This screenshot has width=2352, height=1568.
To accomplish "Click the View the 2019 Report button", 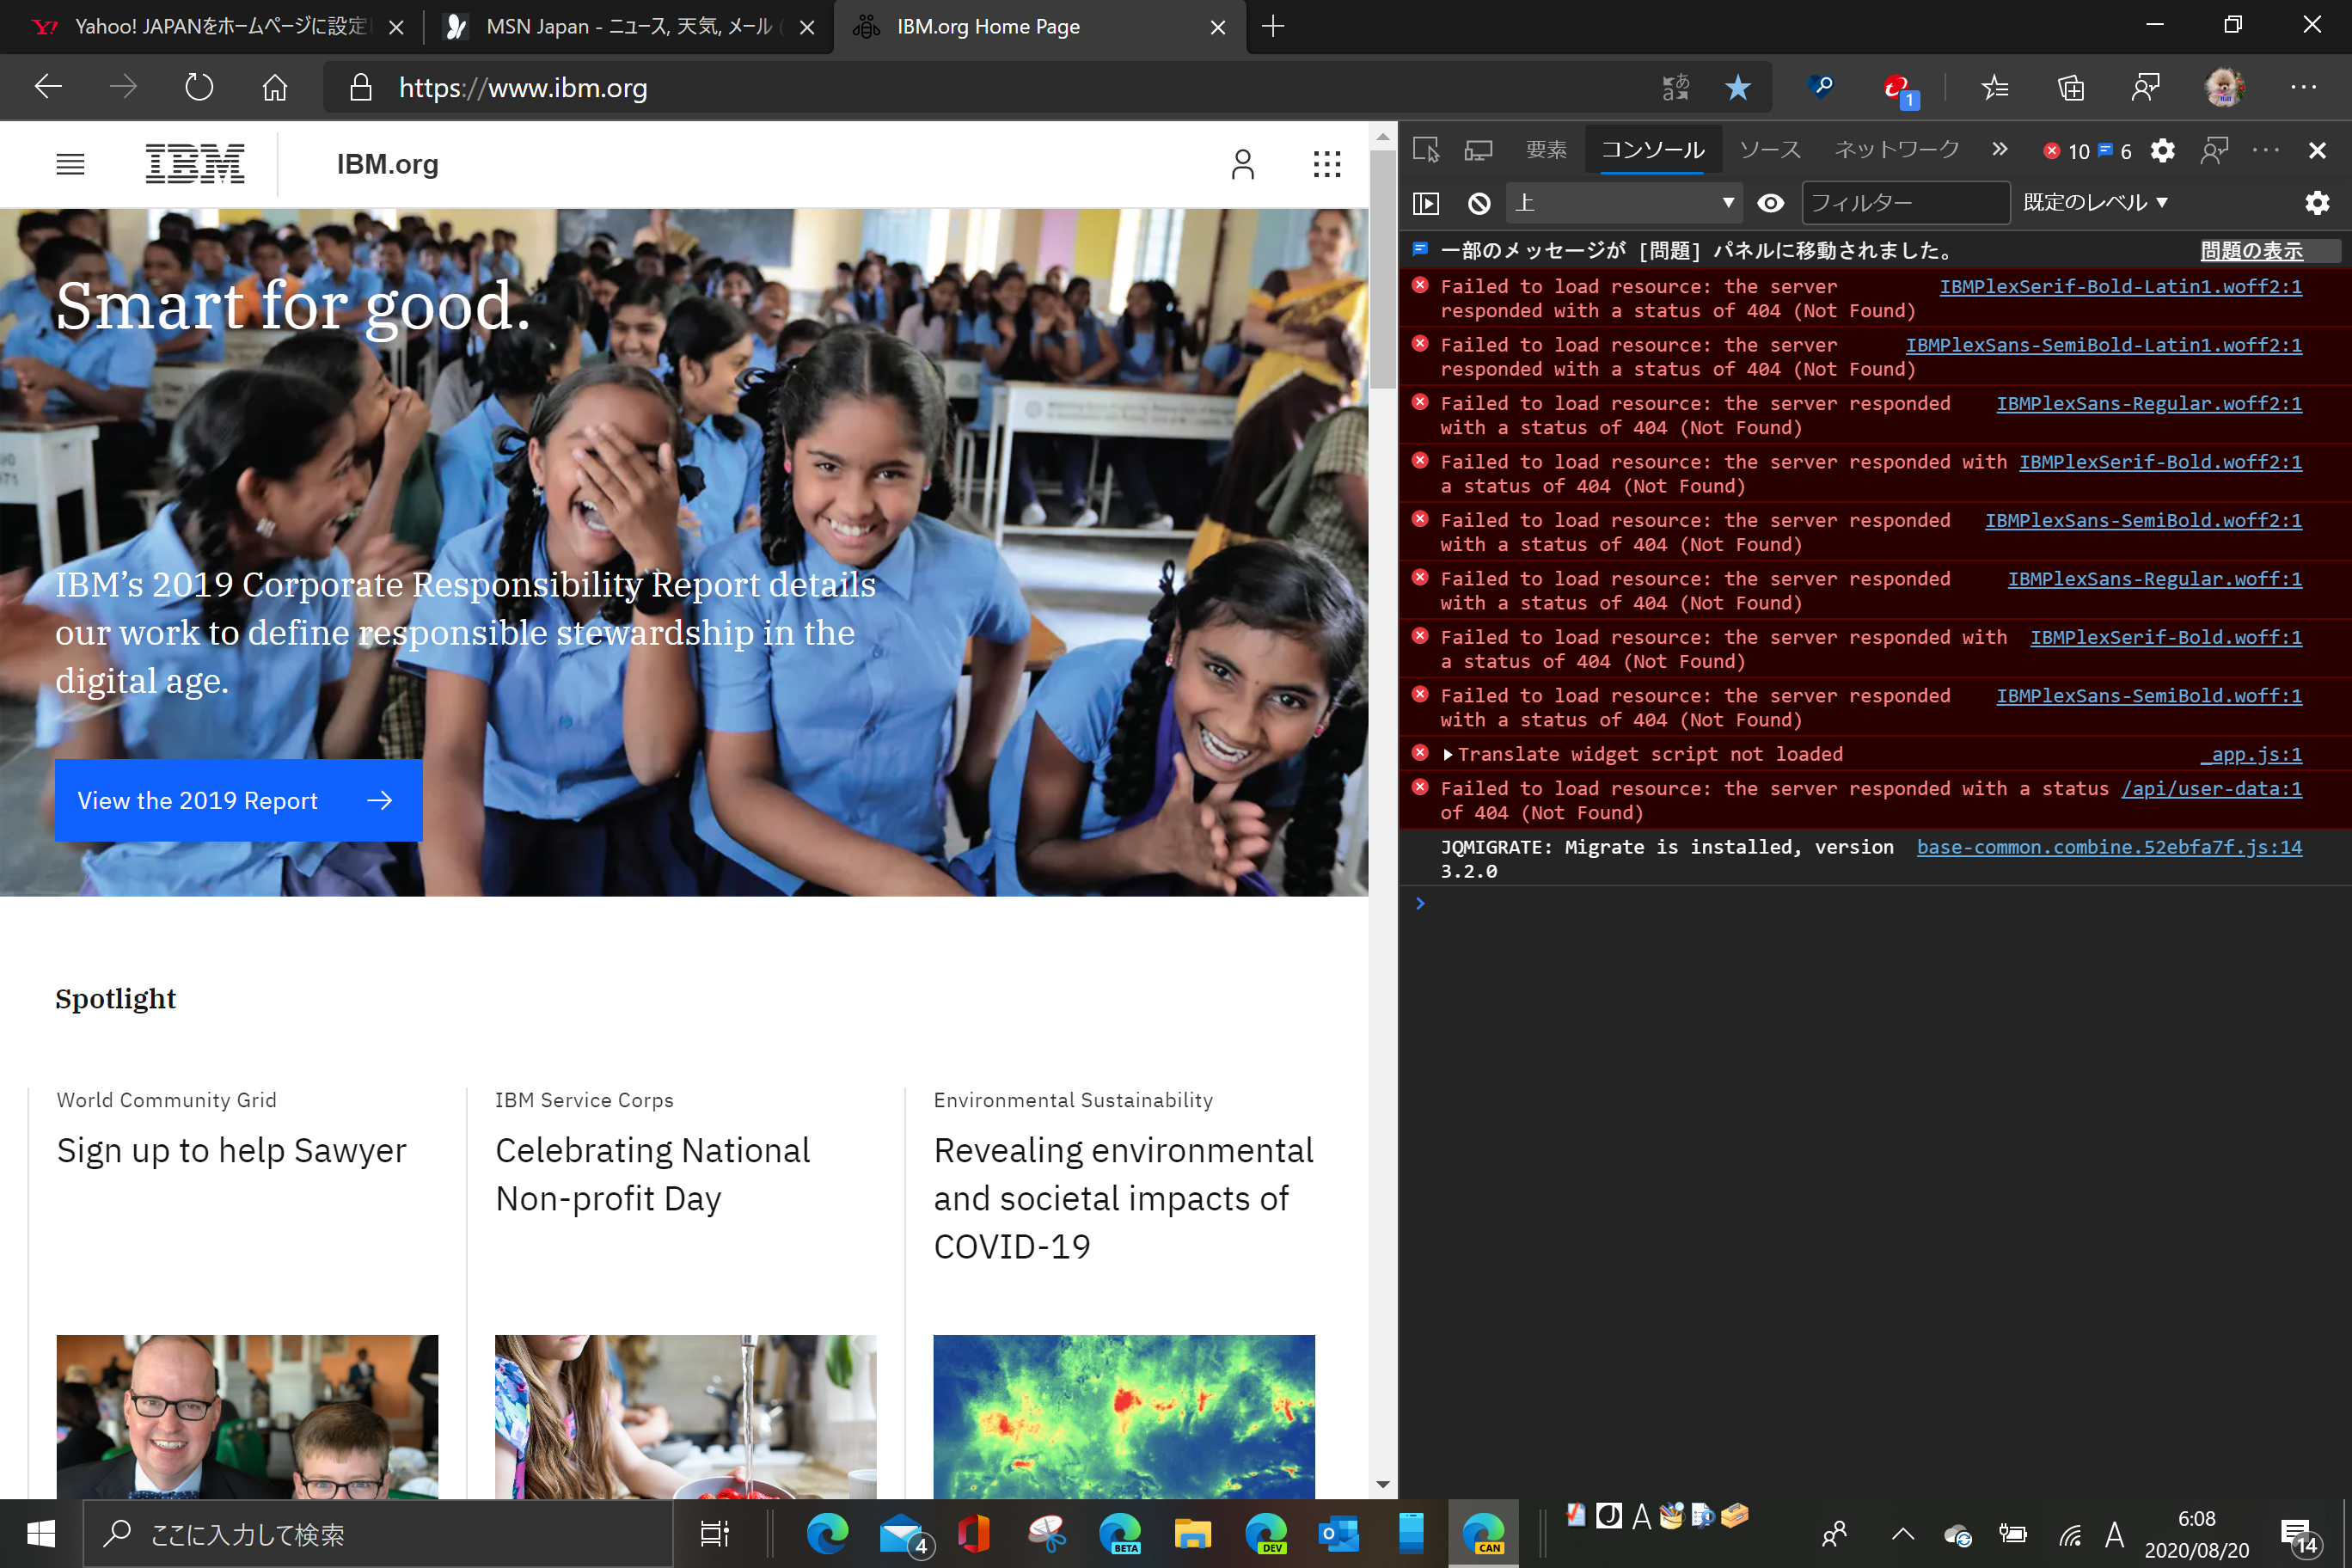I will (238, 800).
